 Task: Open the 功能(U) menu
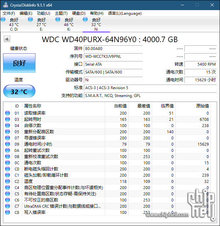point(43,13)
